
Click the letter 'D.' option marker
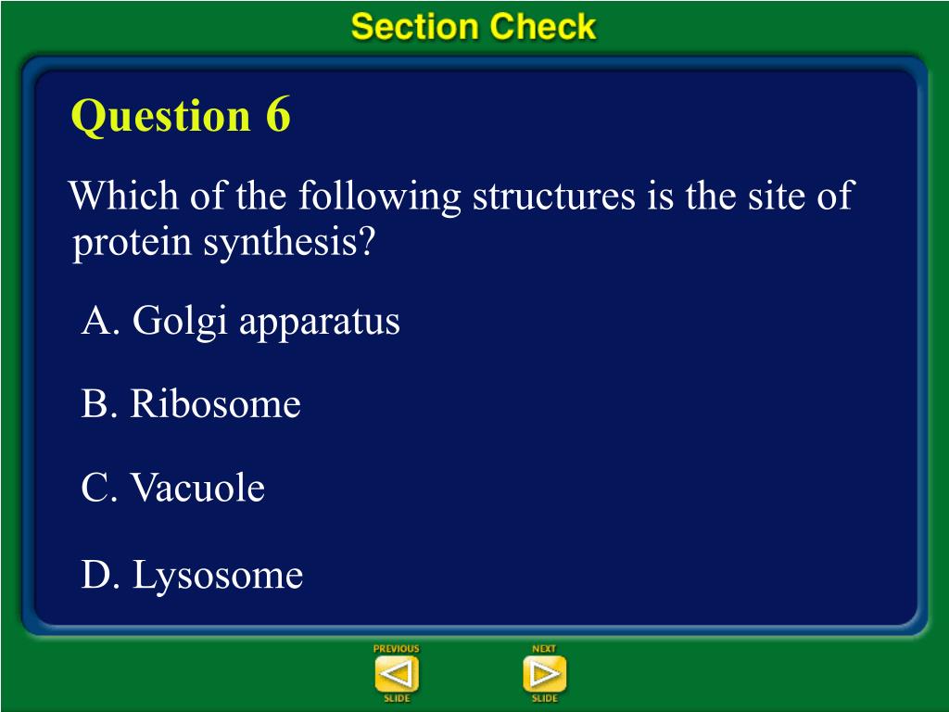(101, 575)
